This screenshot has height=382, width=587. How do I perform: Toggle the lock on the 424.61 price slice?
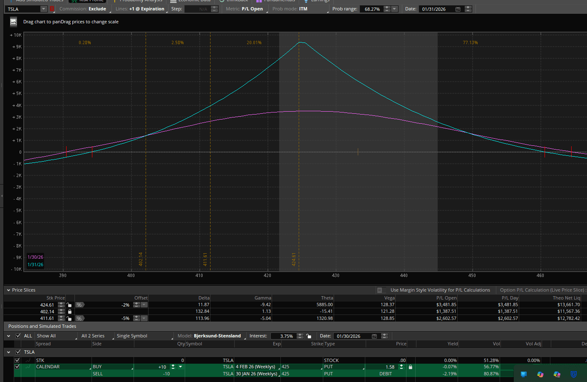[x=69, y=305]
